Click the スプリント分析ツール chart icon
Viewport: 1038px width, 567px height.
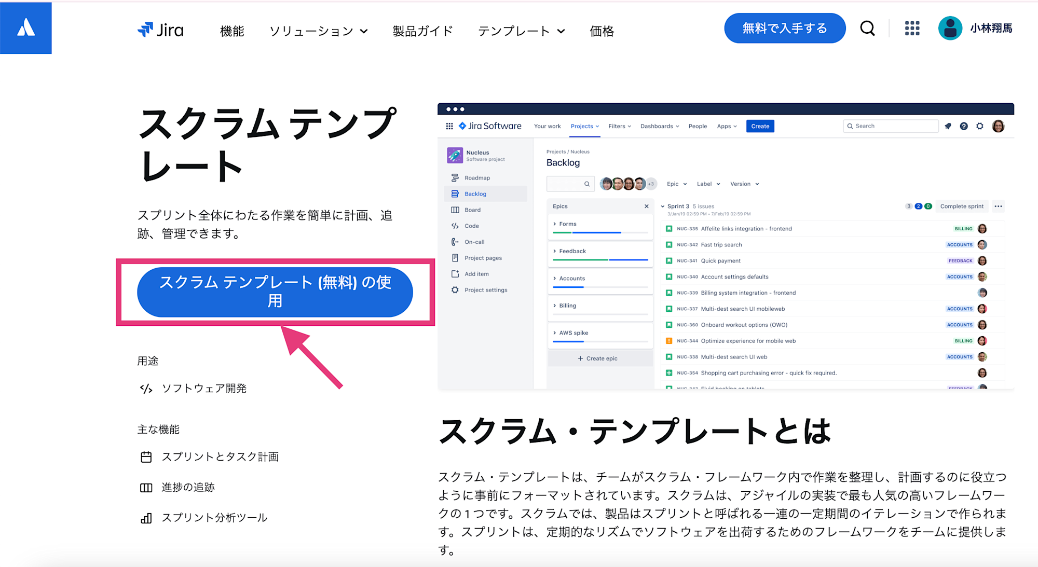point(146,518)
